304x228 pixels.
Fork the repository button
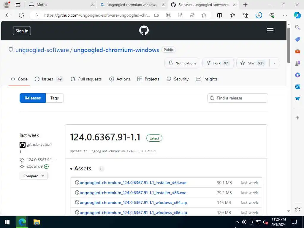(x=218, y=63)
